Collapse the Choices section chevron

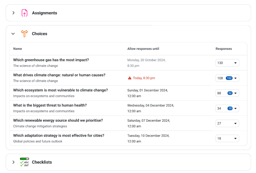13,34
